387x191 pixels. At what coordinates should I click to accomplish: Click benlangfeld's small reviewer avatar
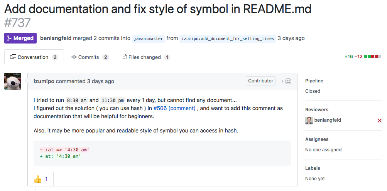tap(309, 120)
